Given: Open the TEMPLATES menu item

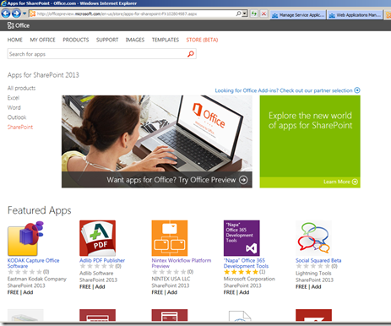Looking at the screenshot, I should click(x=166, y=40).
